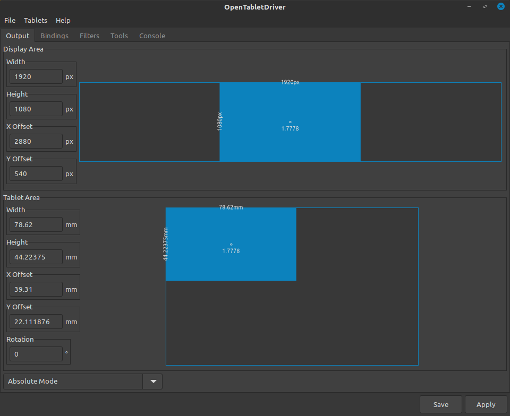Click the Tablet Area Y Offset field
The height and width of the screenshot is (416, 510).
(36, 322)
